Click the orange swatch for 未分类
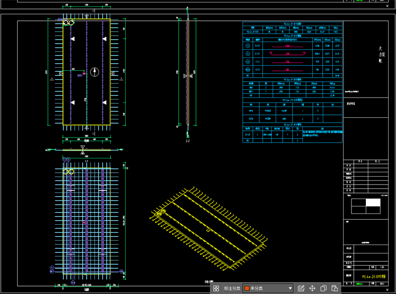 point(247,288)
